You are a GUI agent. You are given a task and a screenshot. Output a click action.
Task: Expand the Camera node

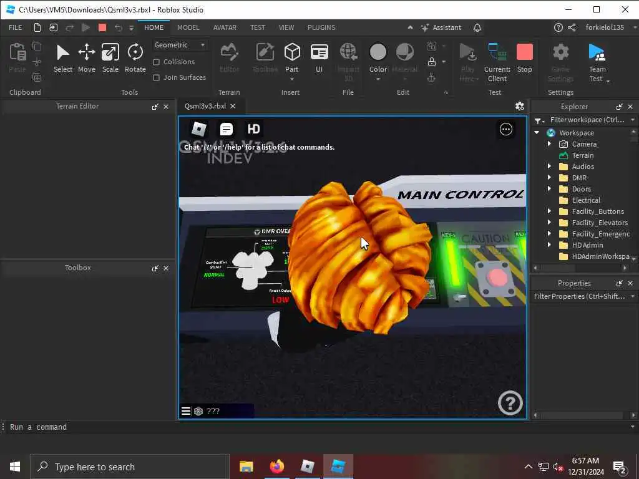point(549,144)
